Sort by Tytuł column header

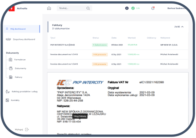(53, 38)
